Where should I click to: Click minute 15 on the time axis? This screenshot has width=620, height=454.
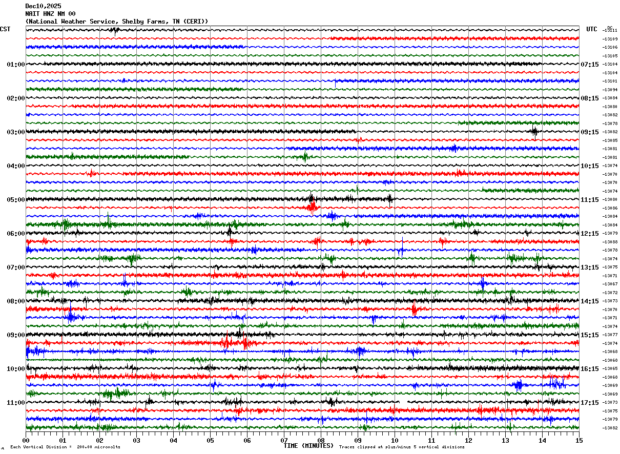tap(579, 440)
